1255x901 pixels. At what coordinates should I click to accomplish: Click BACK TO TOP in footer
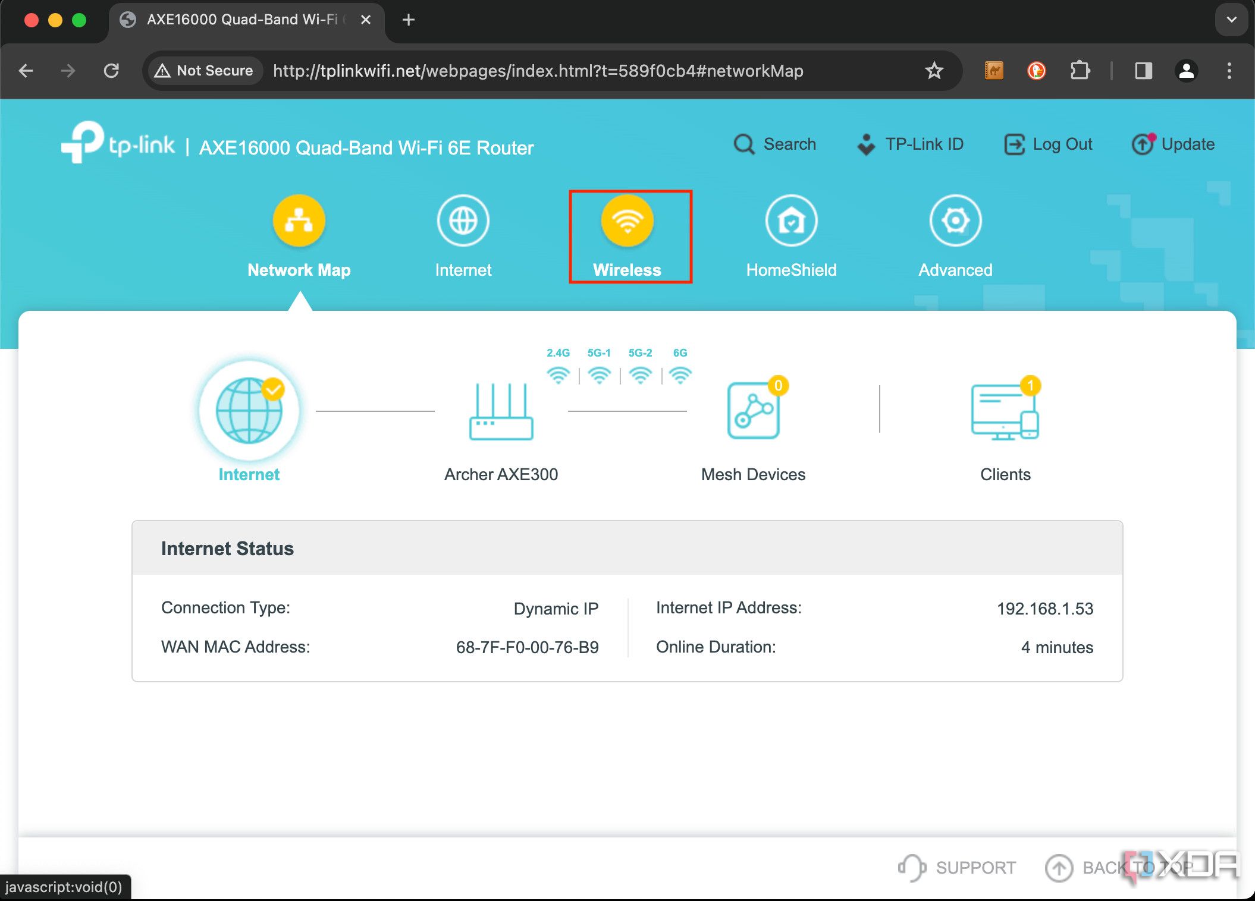[1118, 868]
